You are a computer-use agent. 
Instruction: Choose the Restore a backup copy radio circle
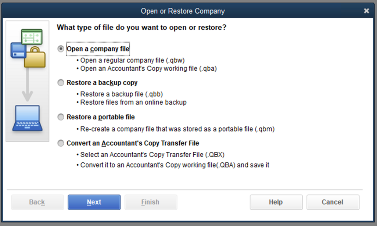point(61,83)
